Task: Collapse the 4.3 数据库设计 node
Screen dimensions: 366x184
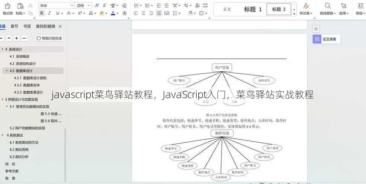Action: [7, 71]
